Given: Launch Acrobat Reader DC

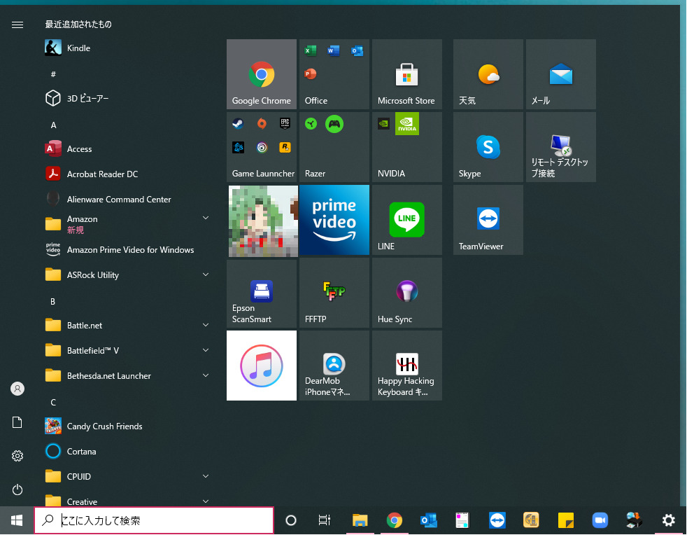Looking at the screenshot, I should [x=127, y=174].
